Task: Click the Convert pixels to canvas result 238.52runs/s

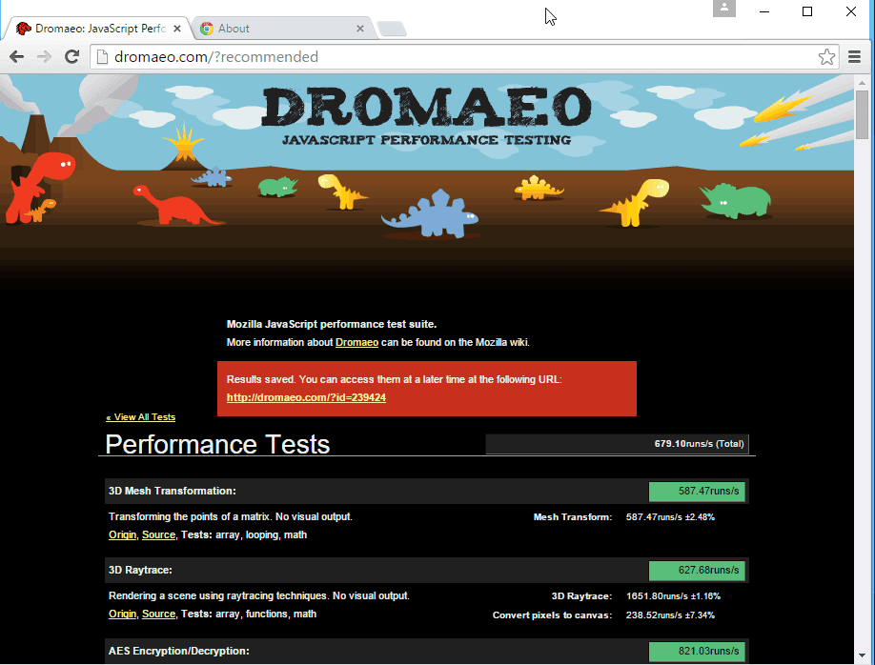Action: [x=670, y=615]
